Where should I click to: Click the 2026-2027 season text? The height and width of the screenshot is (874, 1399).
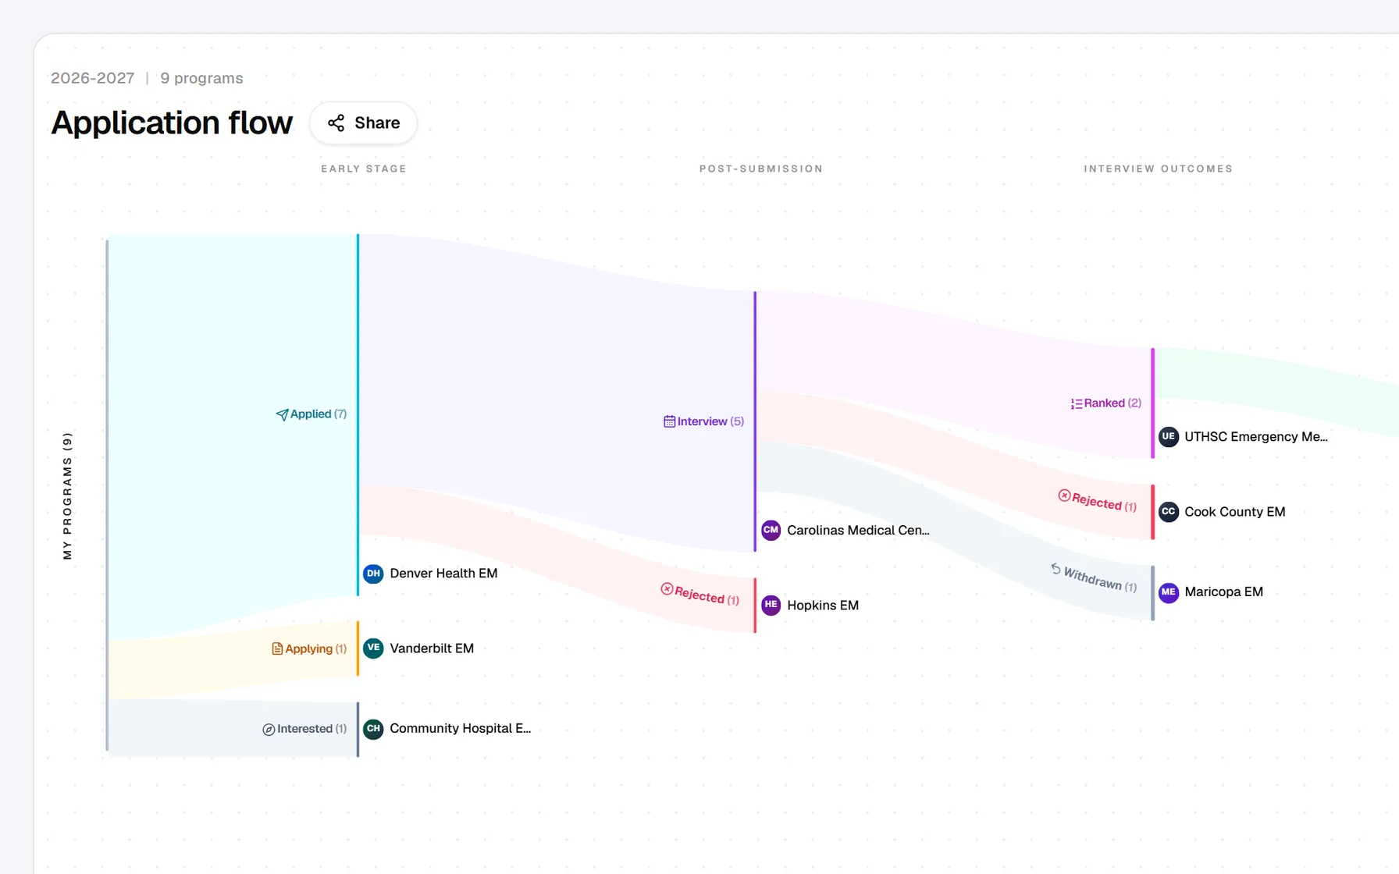[92, 78]
